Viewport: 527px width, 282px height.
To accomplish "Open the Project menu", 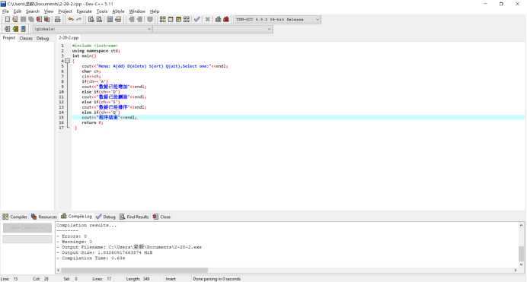I will (x=65, y=11).
